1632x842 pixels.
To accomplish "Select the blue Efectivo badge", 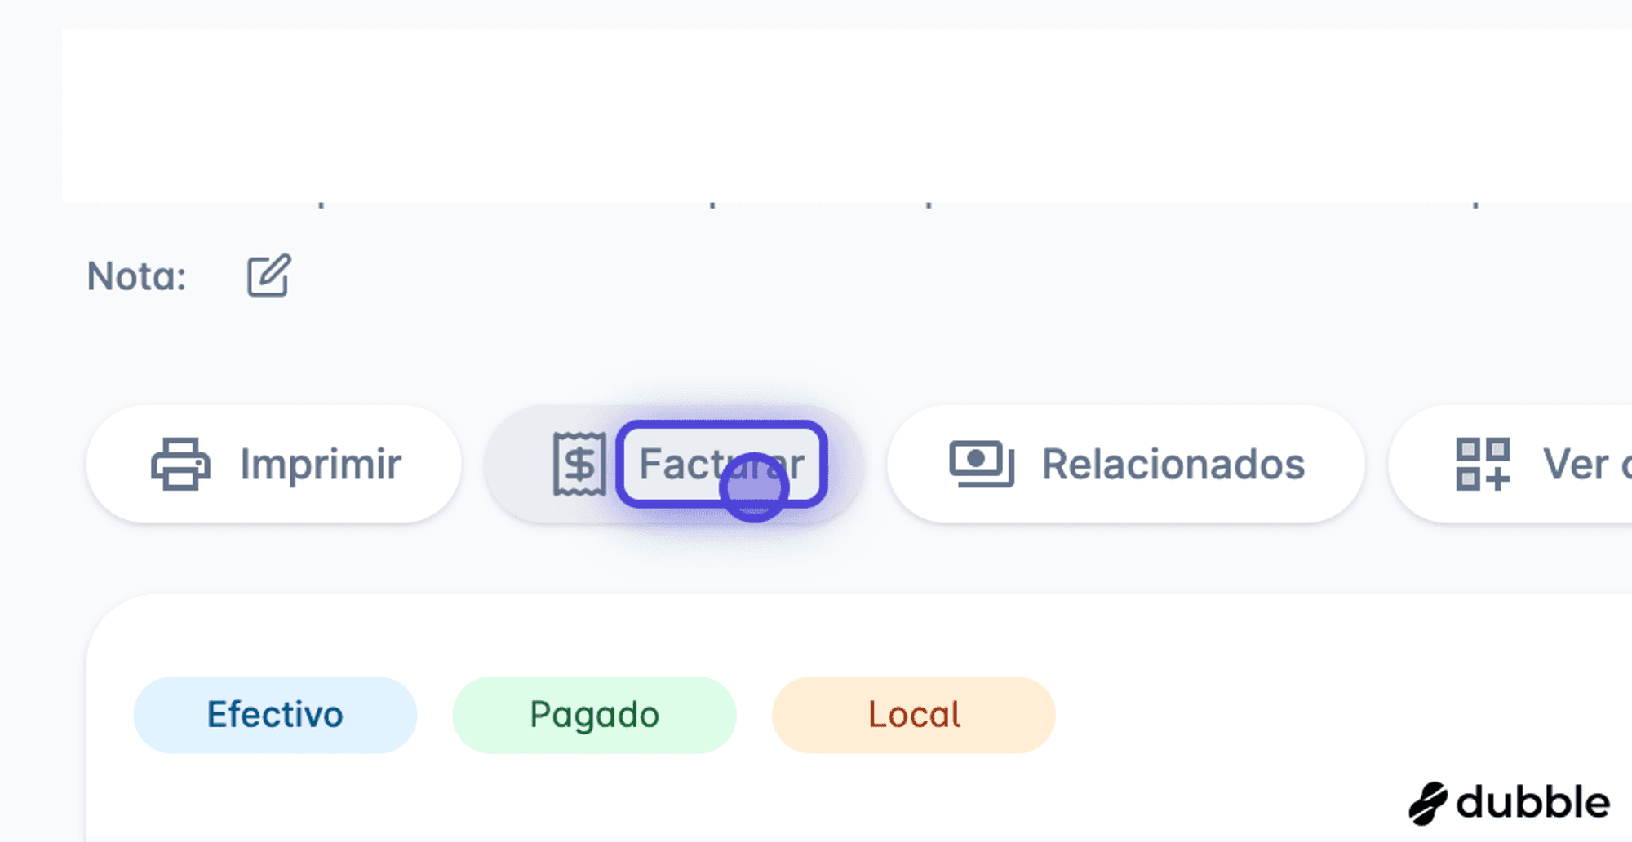I will (275, 714).
